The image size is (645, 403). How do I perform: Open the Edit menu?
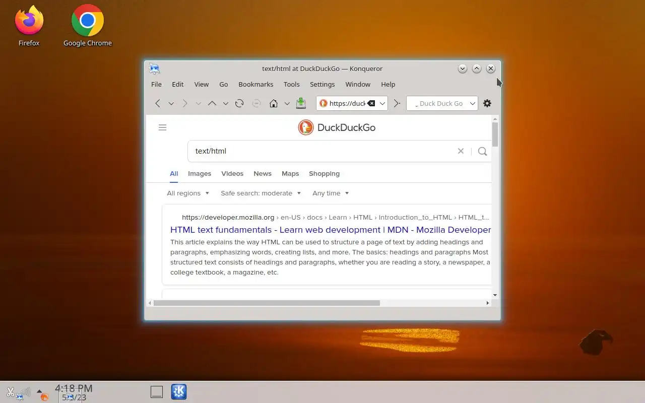coord(178,84)
